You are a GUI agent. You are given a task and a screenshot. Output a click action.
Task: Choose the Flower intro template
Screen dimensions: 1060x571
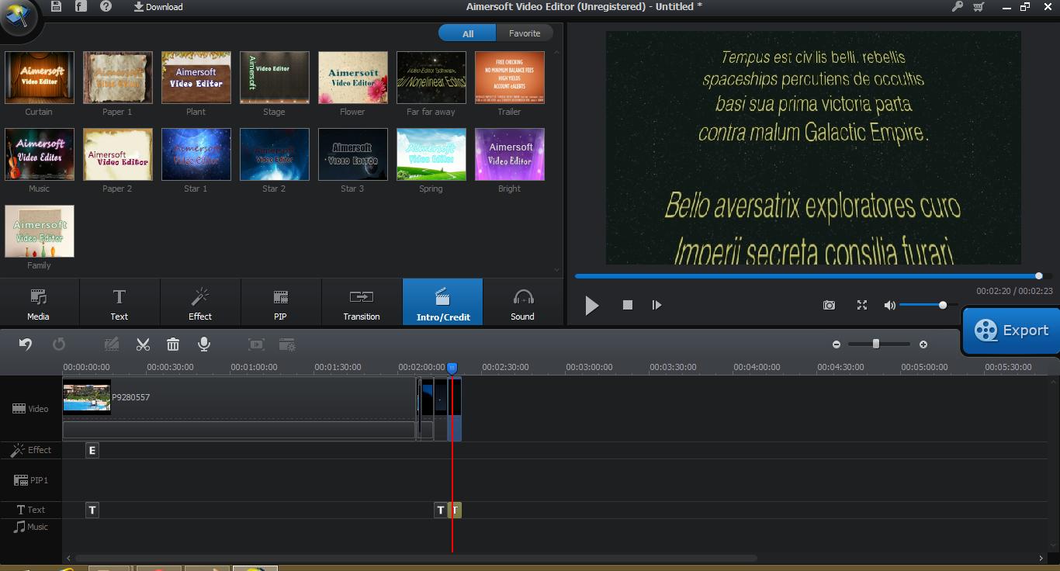353,78
